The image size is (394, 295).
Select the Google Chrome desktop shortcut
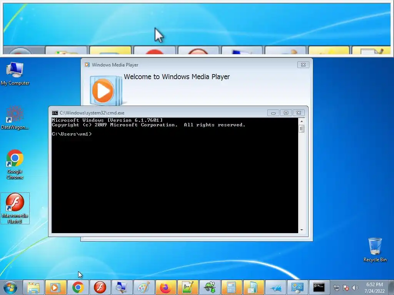click(15, 164)
